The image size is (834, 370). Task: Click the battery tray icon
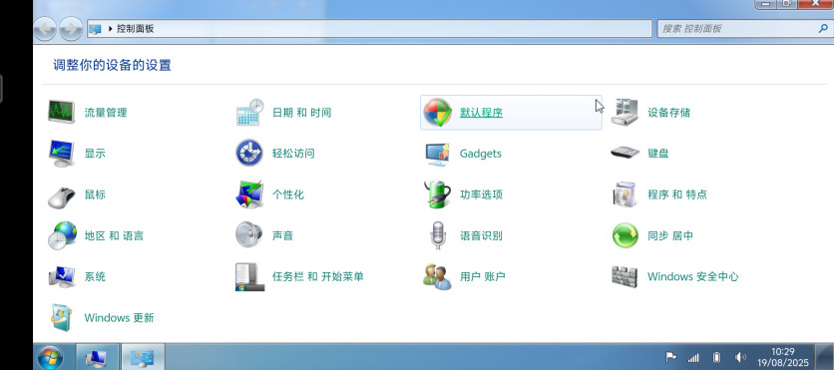click(x=716, y=357)
